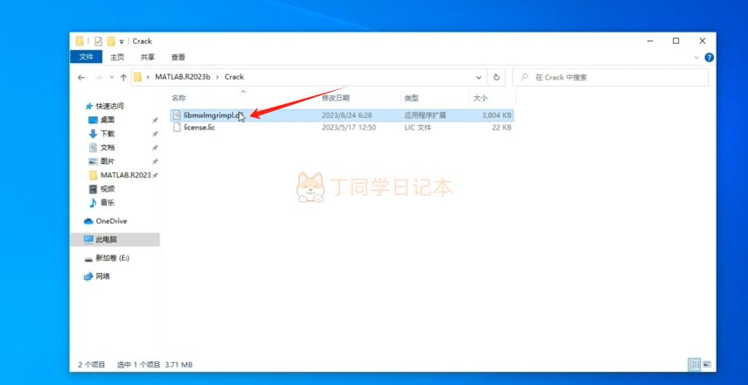Click the forward navigation arrow
Viewport: 748px width, 385px height.
(x=98, y=77)
